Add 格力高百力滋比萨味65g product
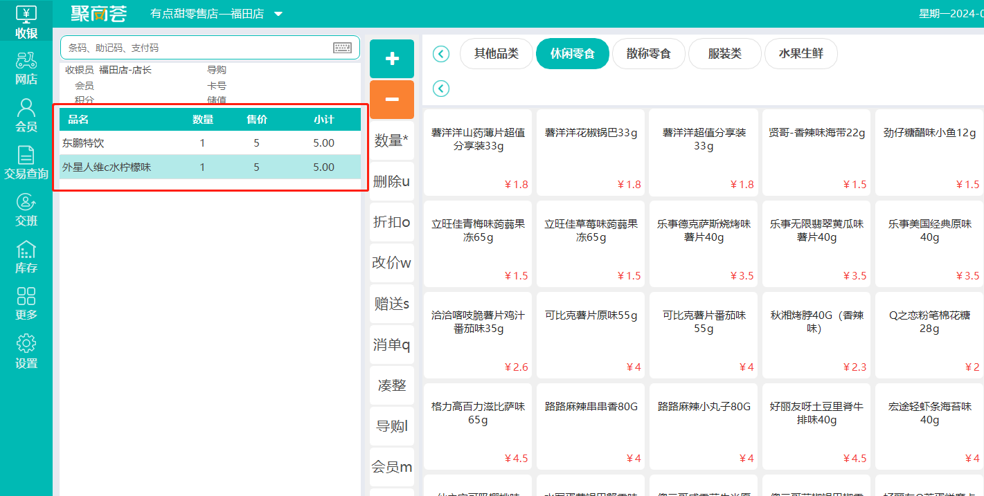This screenshot has width=984, height=496. click(478, 426)
